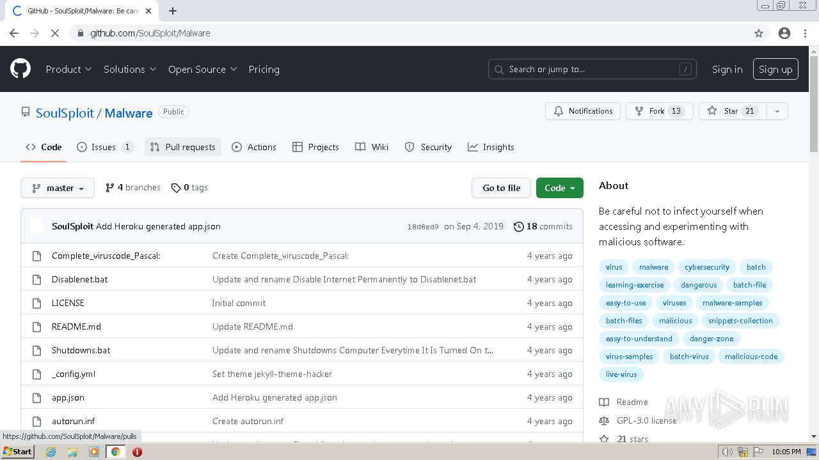This screenshot has height=460, width=819.
Task: View the 18 commits history
Action: tap(543, 226)
